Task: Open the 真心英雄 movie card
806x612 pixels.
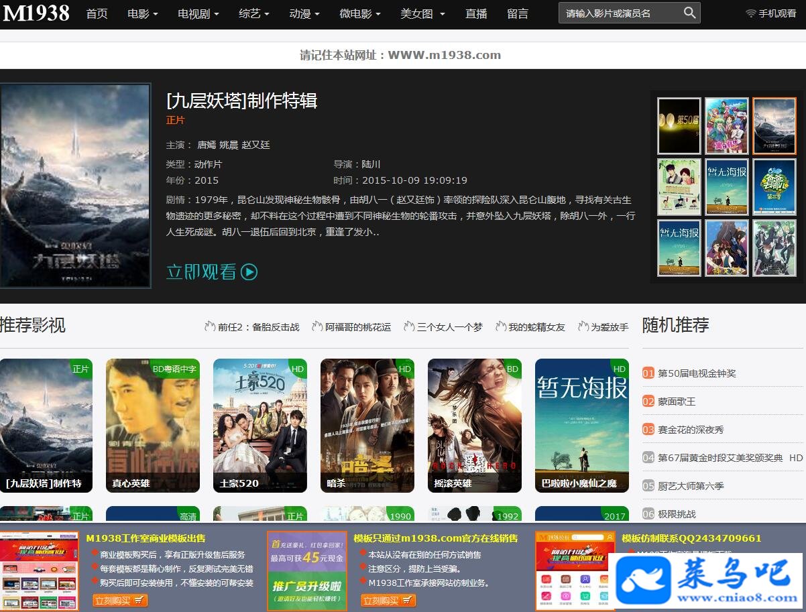Action: point(153,426)
